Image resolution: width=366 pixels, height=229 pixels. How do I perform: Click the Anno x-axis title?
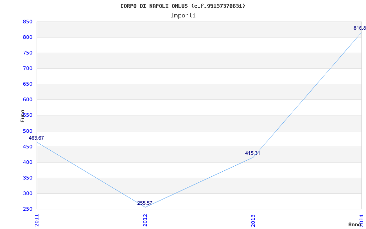click(355, 224)
